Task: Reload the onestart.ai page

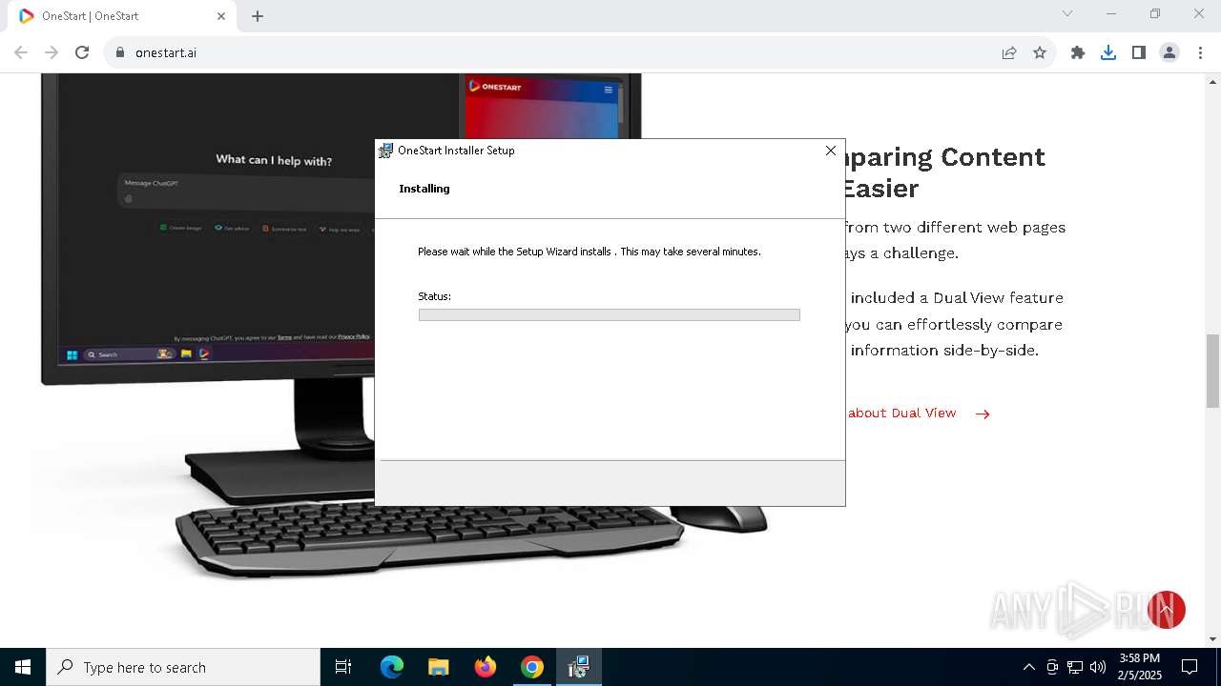Action: [82, 52]
